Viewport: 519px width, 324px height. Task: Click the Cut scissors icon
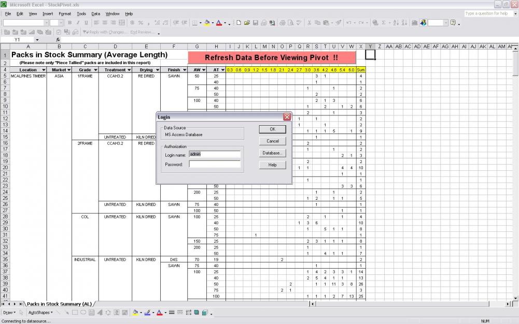[x=309, y=22]
